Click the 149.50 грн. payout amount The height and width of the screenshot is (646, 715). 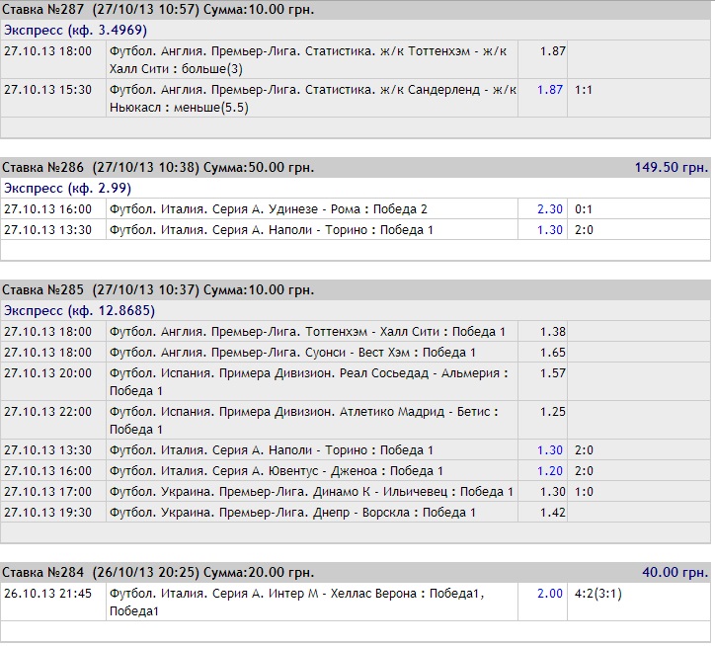tap(671, 167)
